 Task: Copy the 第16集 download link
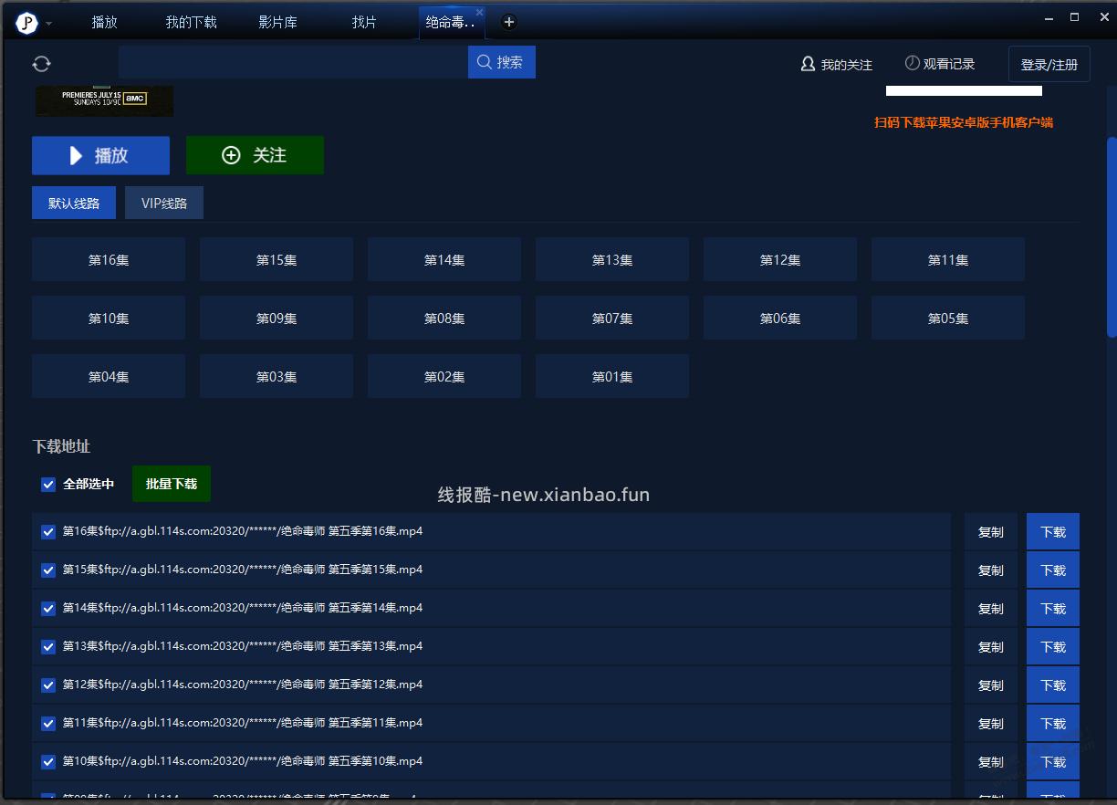click(x=991, y=532)
